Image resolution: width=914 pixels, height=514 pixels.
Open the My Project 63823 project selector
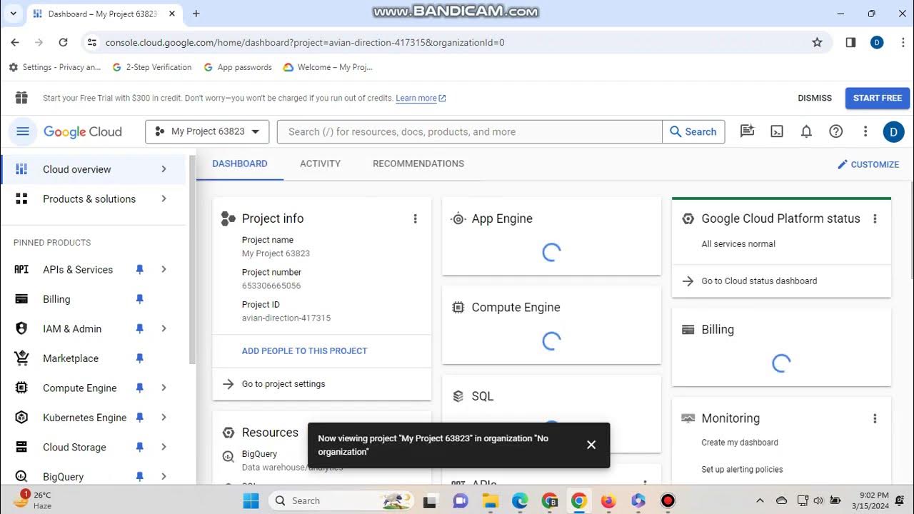click(207, 131)
